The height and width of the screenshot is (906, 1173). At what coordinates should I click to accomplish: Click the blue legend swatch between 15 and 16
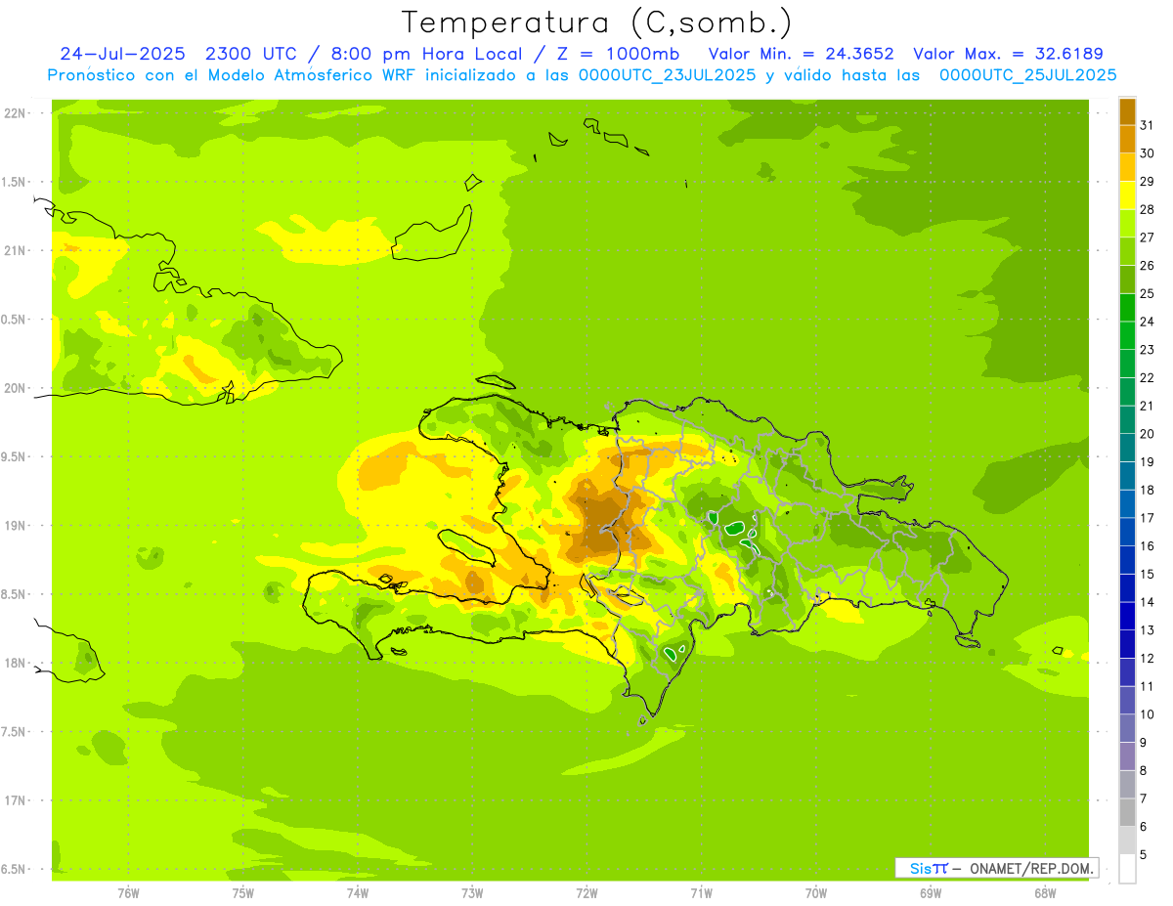pyautogui.click(x=1127, y=560)
